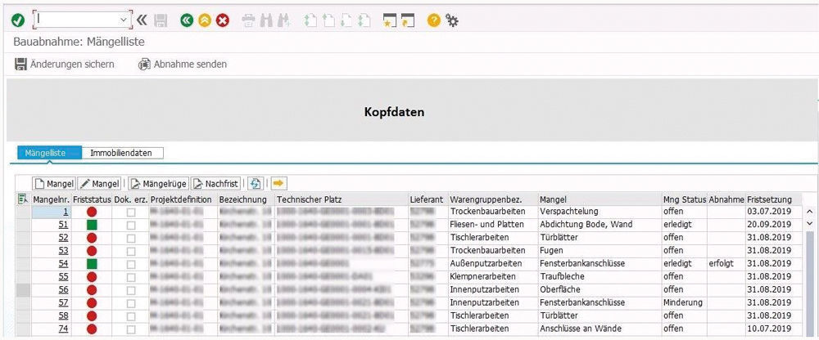Open layout customizing gear icon
819x340 pixels.
pos(452,20)
